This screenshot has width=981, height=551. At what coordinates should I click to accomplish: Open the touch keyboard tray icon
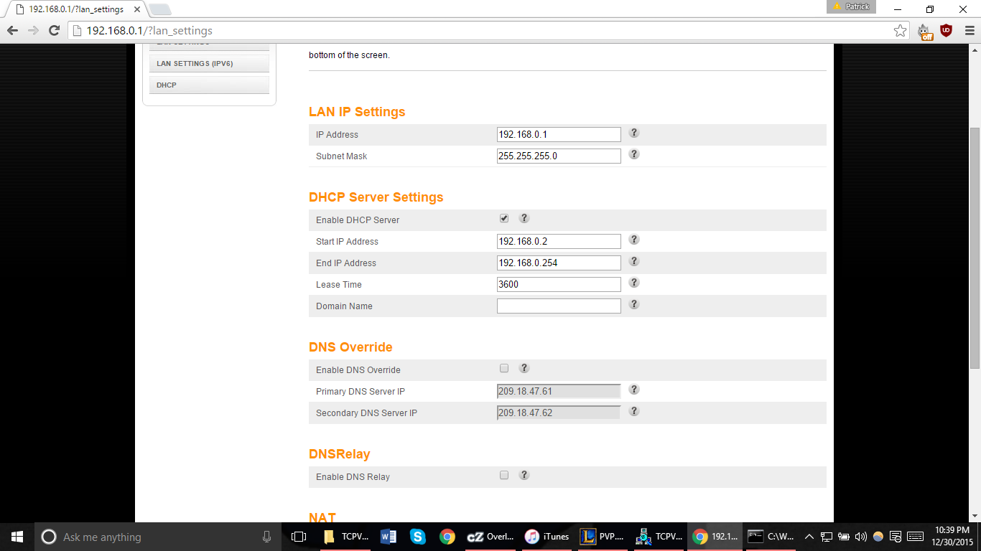coord(915,537)
